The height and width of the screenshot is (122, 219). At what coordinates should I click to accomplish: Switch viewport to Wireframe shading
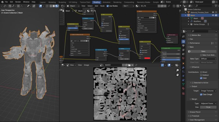(51, 6)
